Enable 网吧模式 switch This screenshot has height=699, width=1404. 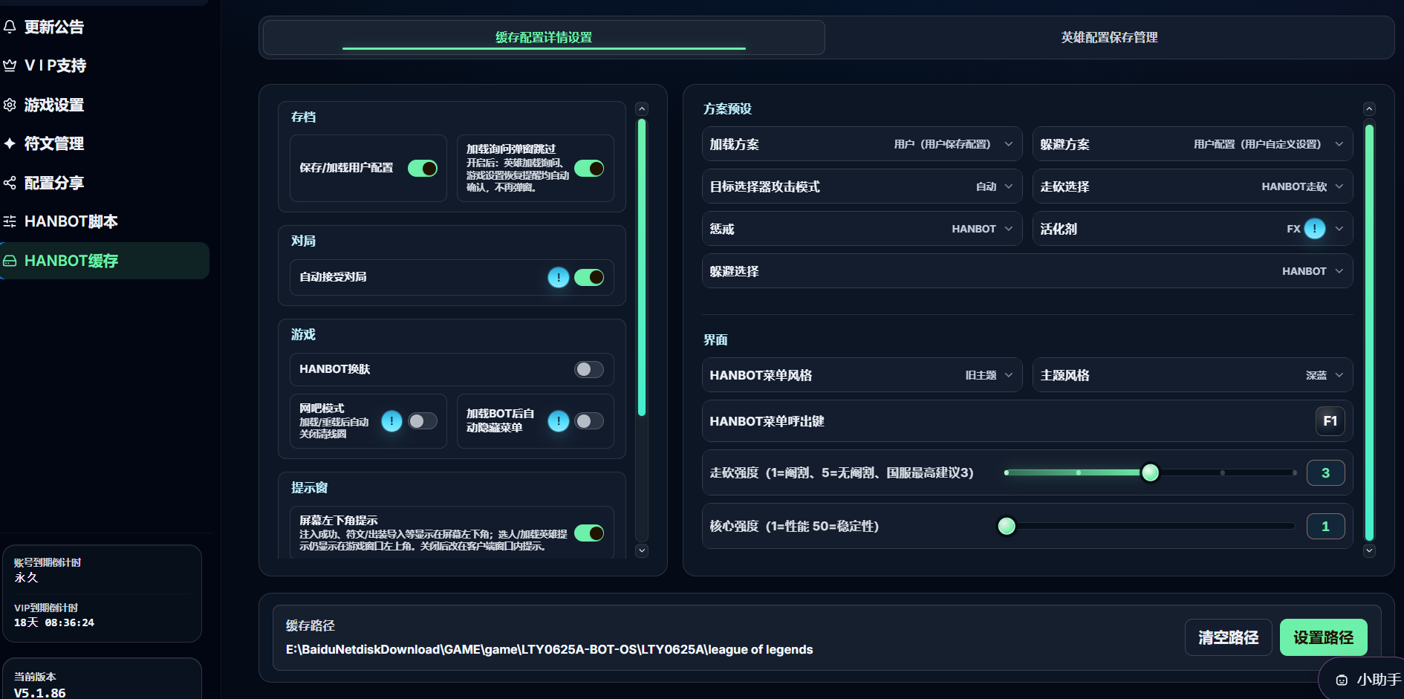point(423,421)
